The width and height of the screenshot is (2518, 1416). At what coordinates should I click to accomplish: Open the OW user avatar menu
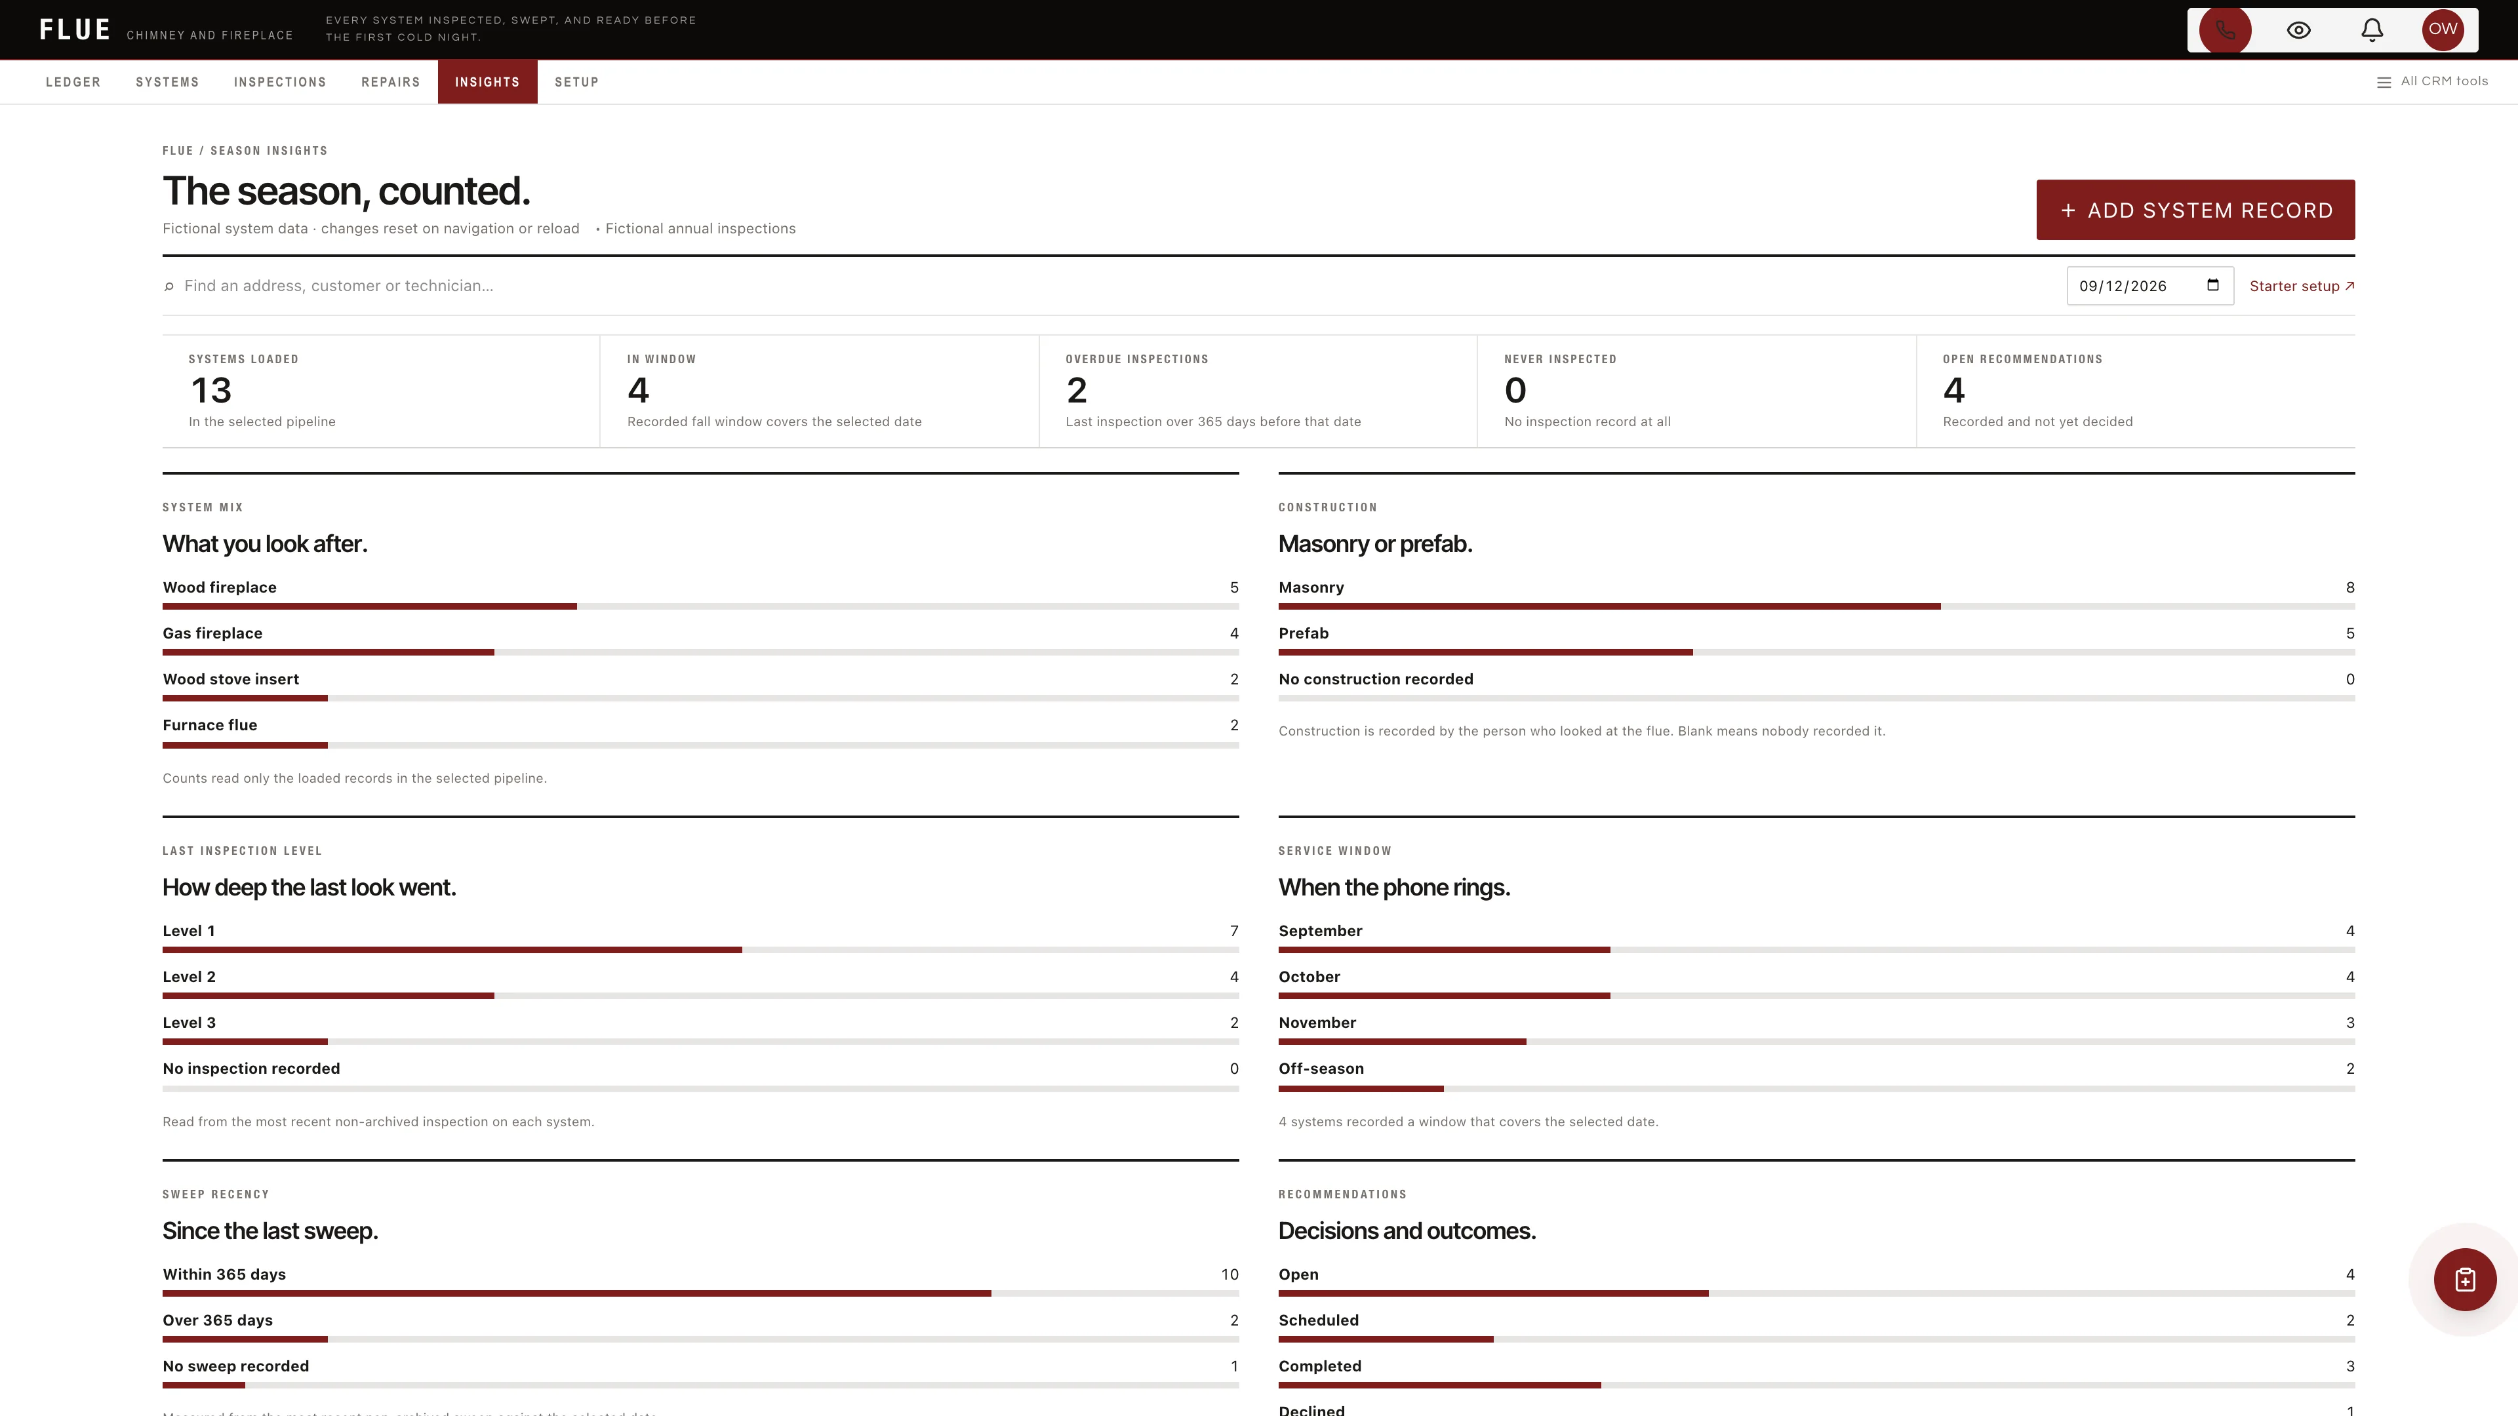pyautogui.click(x=2443, y=29)
